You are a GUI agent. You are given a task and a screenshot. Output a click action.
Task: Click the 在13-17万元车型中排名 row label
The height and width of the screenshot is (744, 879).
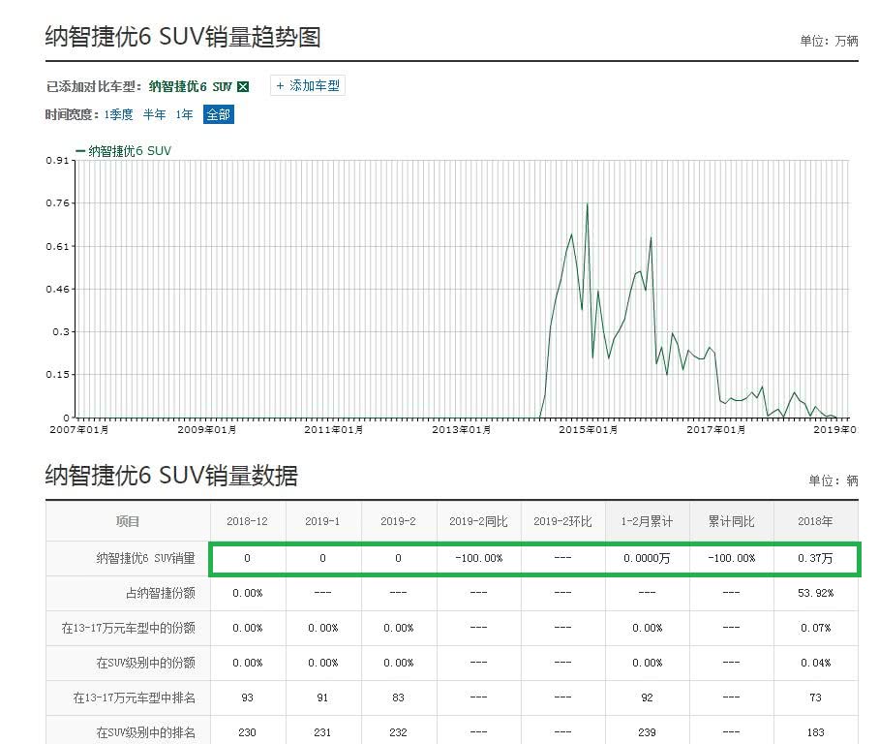[134, 697]
